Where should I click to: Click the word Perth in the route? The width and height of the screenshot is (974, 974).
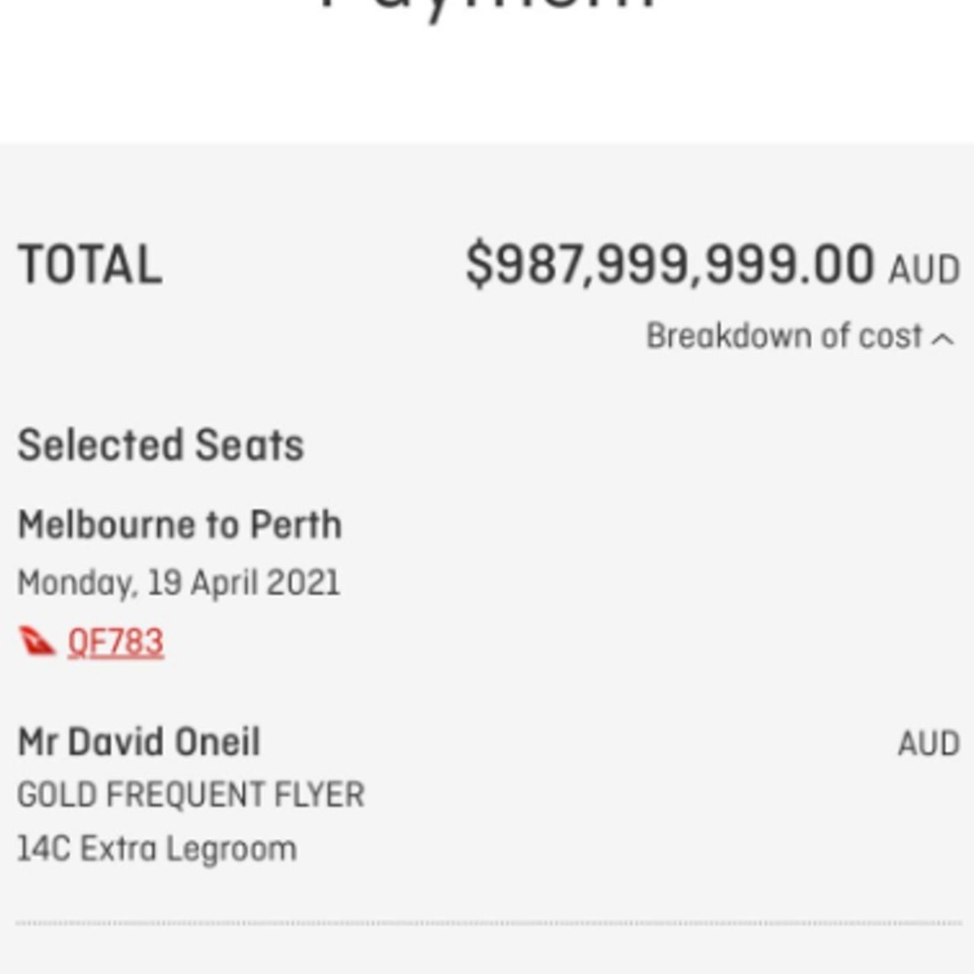296,525
